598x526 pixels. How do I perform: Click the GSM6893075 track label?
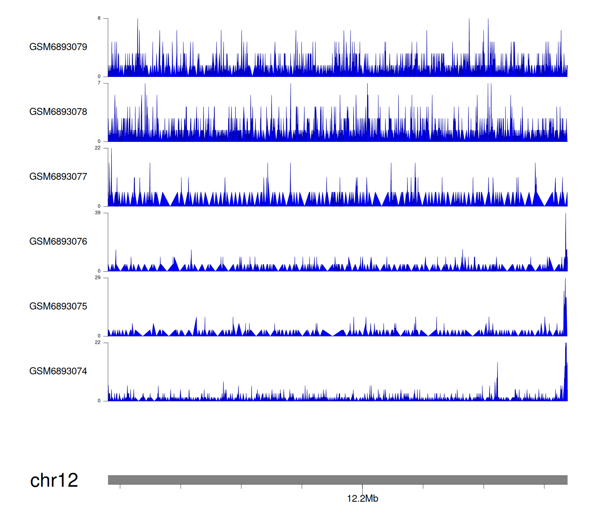tap(58, 306)
